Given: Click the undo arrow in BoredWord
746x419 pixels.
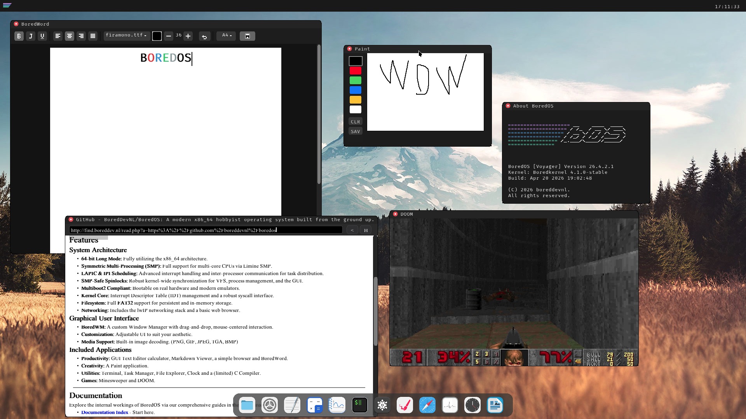Looking at the screenshot, I should click(204, 36).
